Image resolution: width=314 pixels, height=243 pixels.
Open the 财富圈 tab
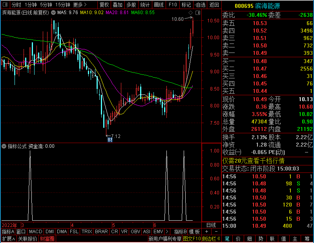pos(47,239)
